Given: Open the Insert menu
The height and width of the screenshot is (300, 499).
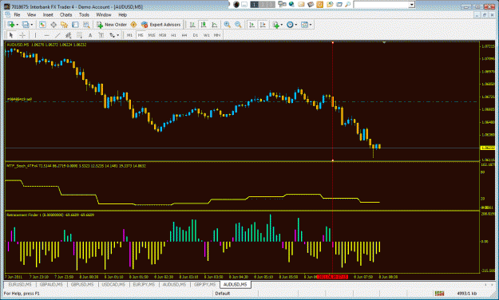Looking at the screenshot, I should coord(48,14).
